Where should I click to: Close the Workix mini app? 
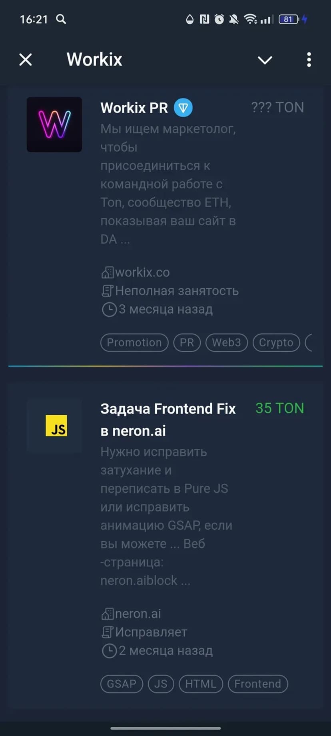(x=26, y=60)
